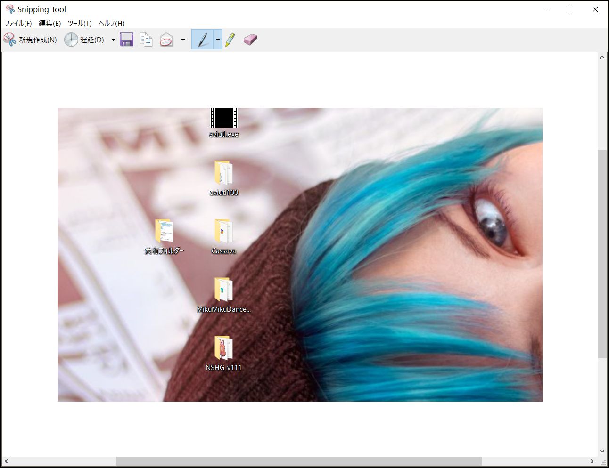Open the ヘルプ(H) menu
609x468 pixels.
111,23
